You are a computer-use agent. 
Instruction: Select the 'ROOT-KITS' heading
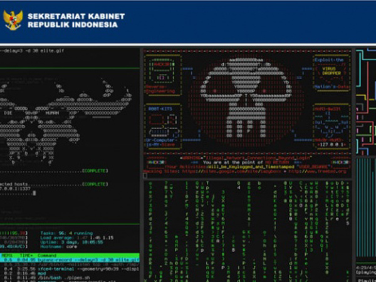tap(160, 109)
